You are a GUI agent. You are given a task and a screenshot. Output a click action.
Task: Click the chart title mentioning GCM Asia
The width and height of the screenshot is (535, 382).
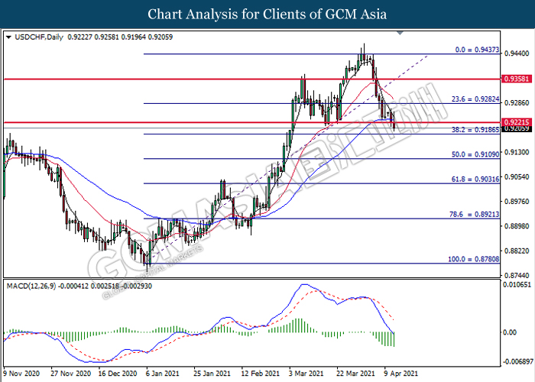pos(267,14)
